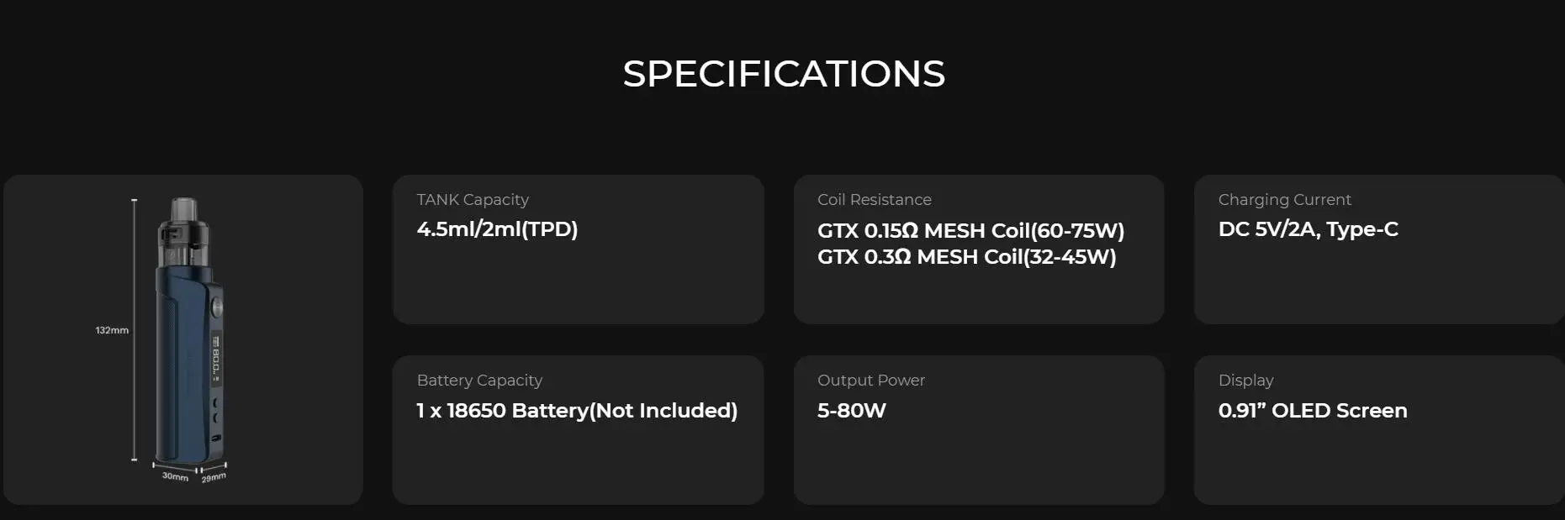Click the Coil Resistance label
This screenshot has width=1565, height=520.
click(874, 200)
